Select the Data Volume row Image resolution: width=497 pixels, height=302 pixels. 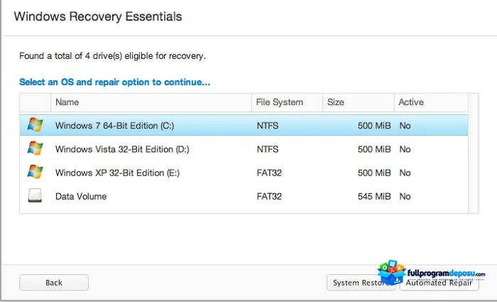244,196
